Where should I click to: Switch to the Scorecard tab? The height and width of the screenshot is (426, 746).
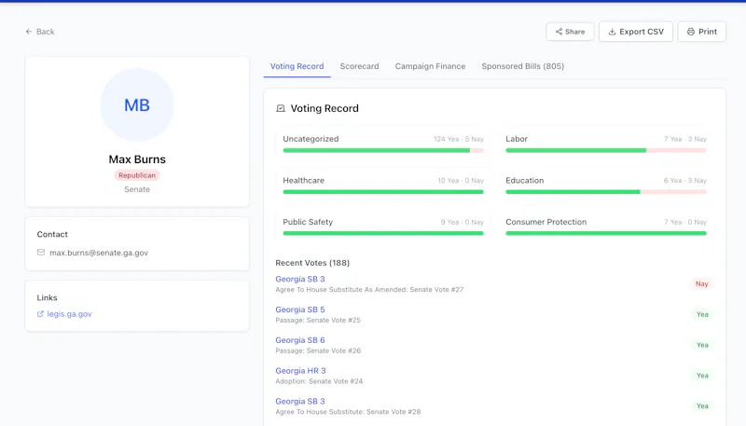(359, 66)
